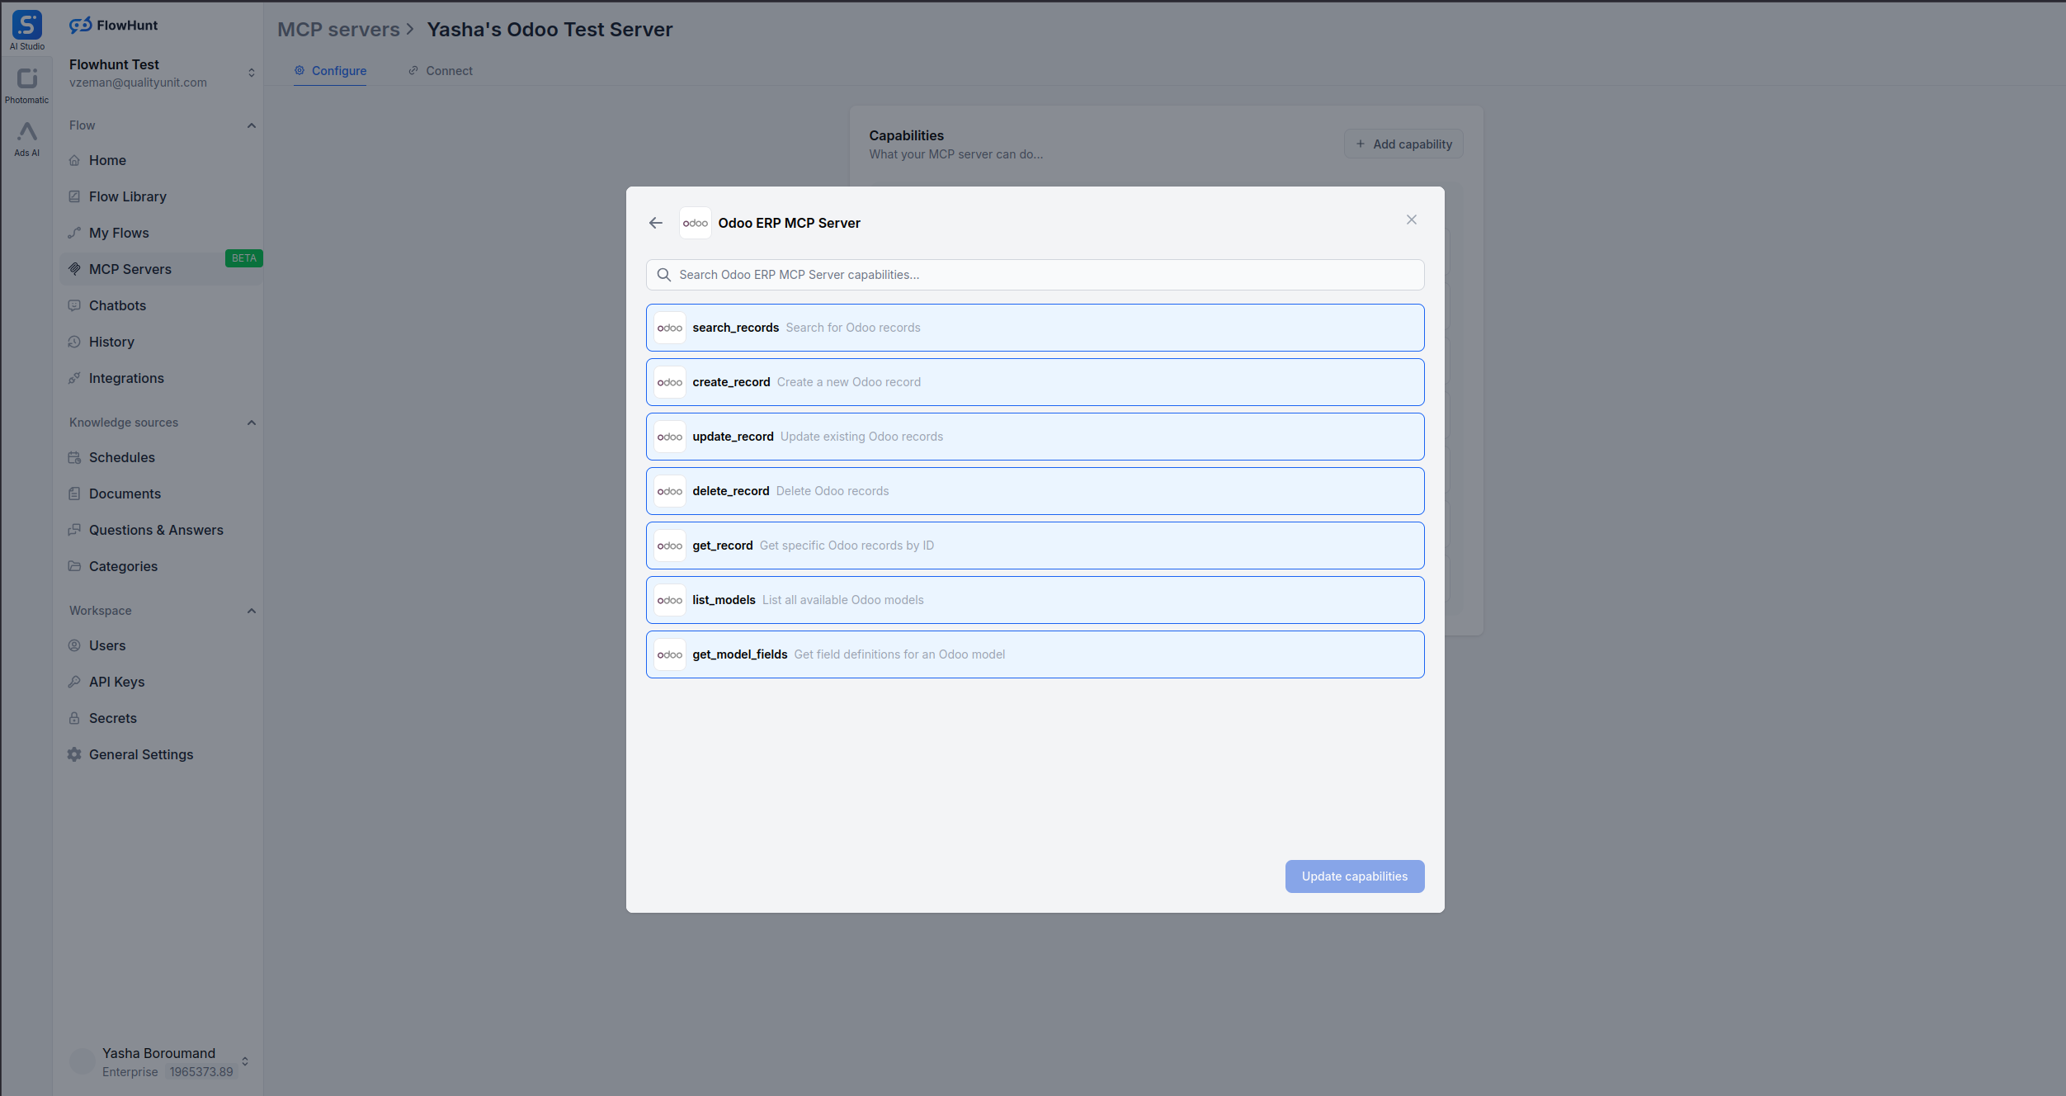Viewport: 2066px width, 1096px height.
Task: Select the Chatbots sidebar icon
Action: (x=74, y=305)
